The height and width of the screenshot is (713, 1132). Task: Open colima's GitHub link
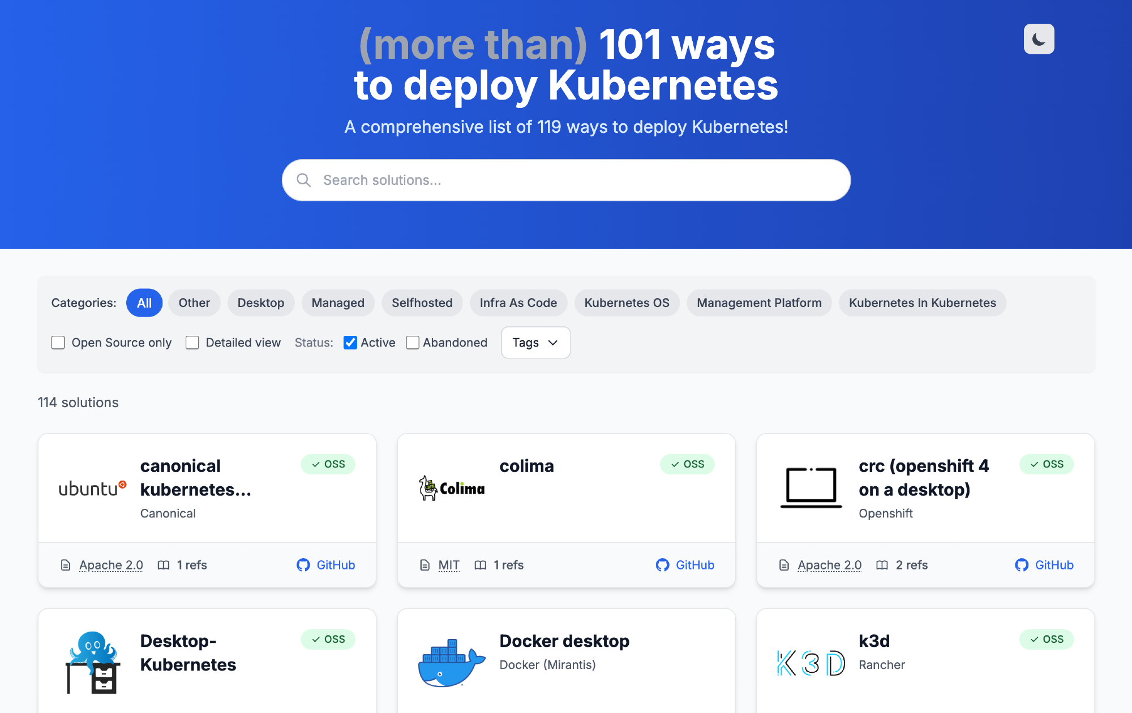coord(685,565)
